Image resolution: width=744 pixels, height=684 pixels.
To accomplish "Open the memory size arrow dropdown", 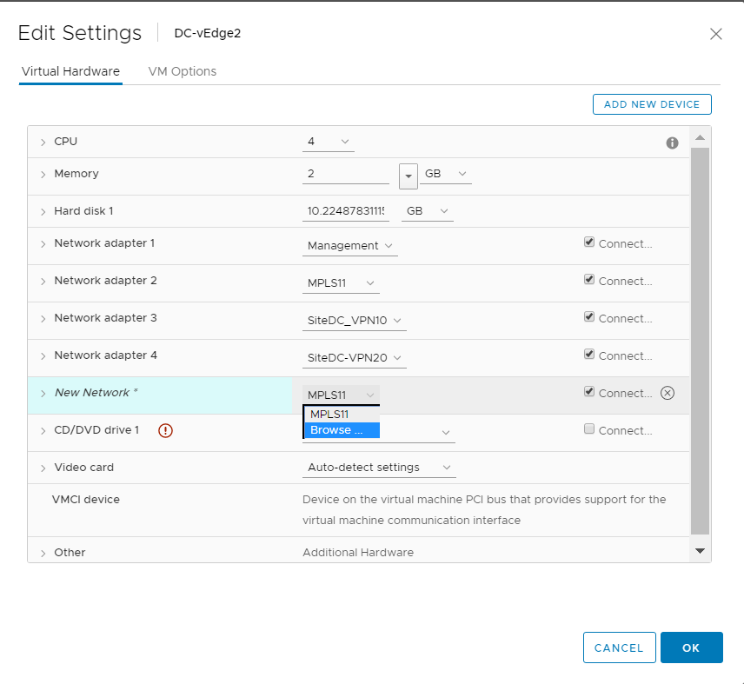I will click(x=408, y=175).
